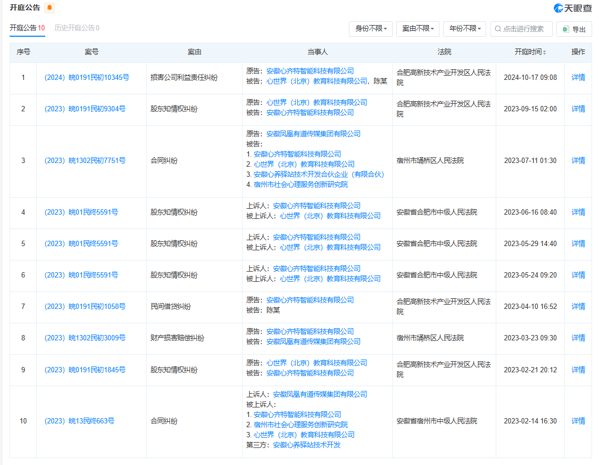Open the 案由不限 dropdown
This screenshot has width=599, height=465.
(418, 29)
